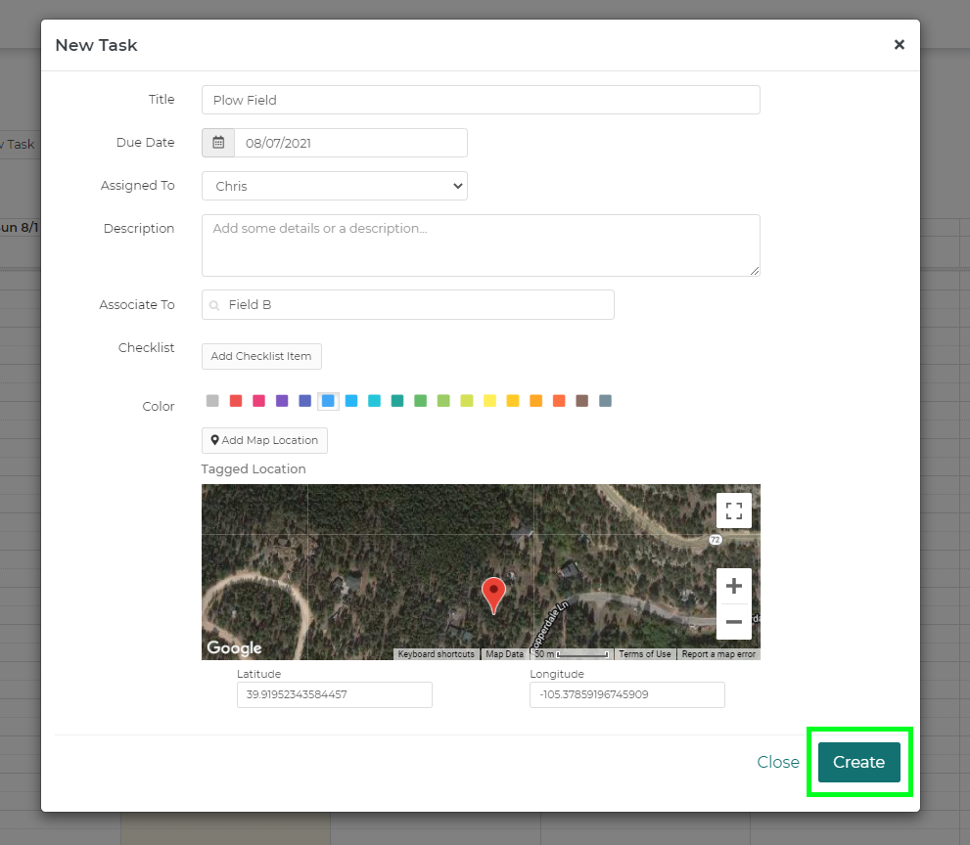
Task: Select the brown color swatch
Action: click(582, 401)
